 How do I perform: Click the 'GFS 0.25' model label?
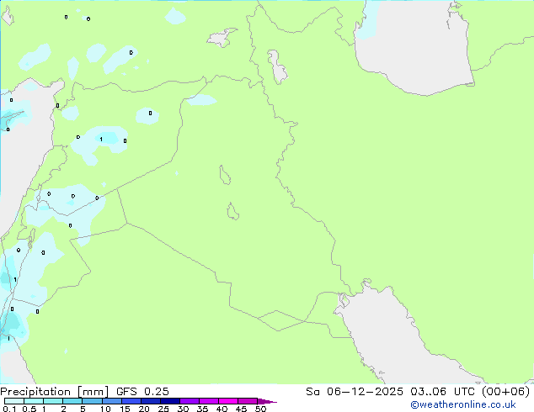(x=142, y=392)
